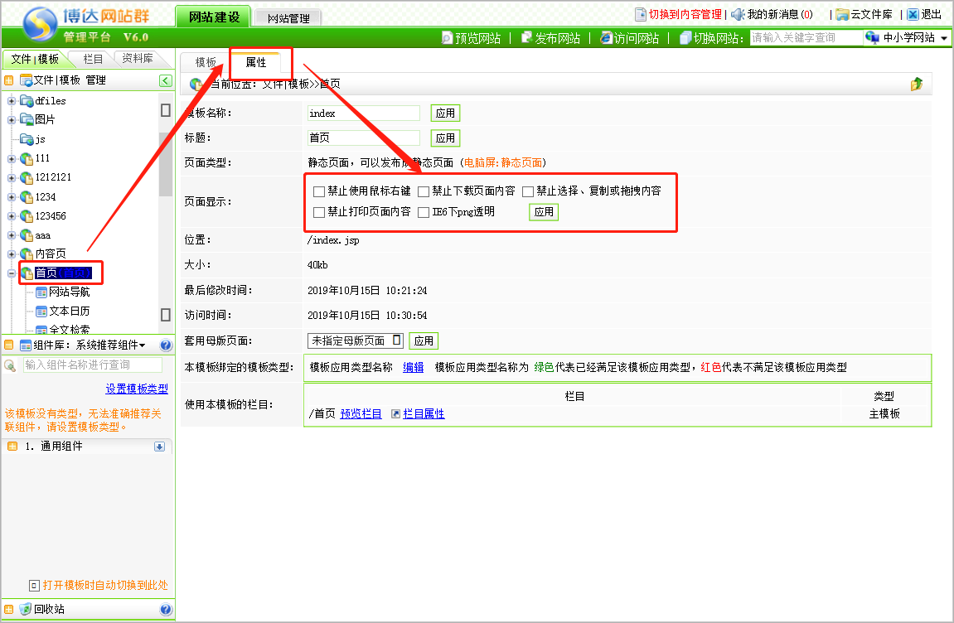Open the 中小学网站 site dropdown
Image resolution: width=954 pixels, height=623 pixels.
pyautogui.click(x=907, y=38)
